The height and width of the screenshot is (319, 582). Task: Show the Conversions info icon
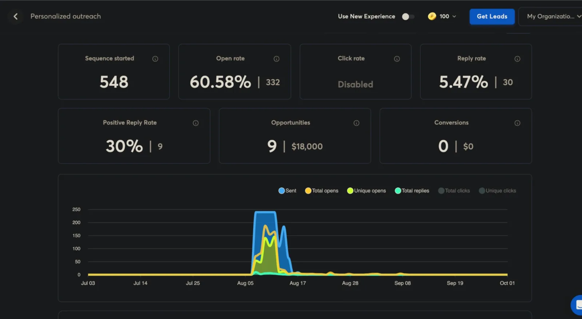[517, 123]
